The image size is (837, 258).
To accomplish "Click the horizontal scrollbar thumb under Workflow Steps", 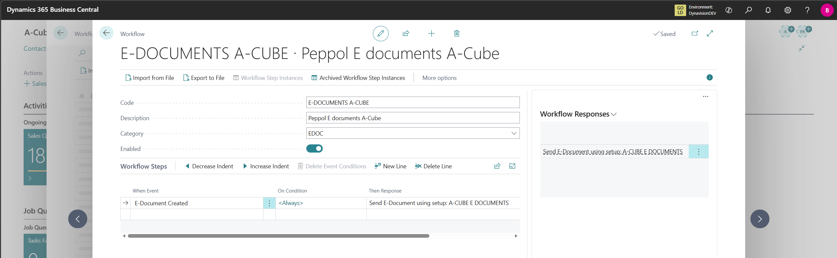I will pyautogui.click(x=278, y=236).
